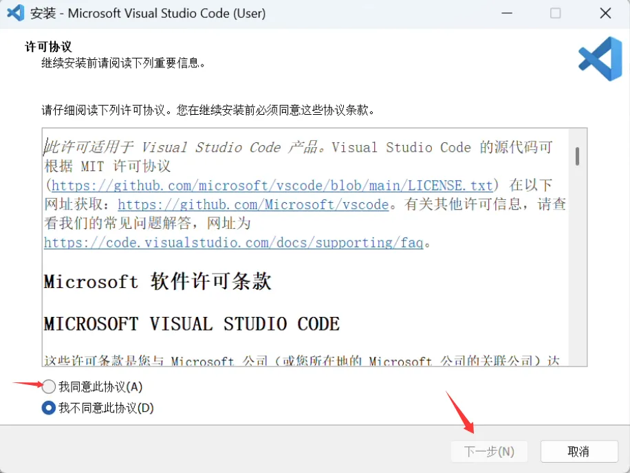Click the large VS Code logo
Screen dimensions: 630x473
click(600, 58)
